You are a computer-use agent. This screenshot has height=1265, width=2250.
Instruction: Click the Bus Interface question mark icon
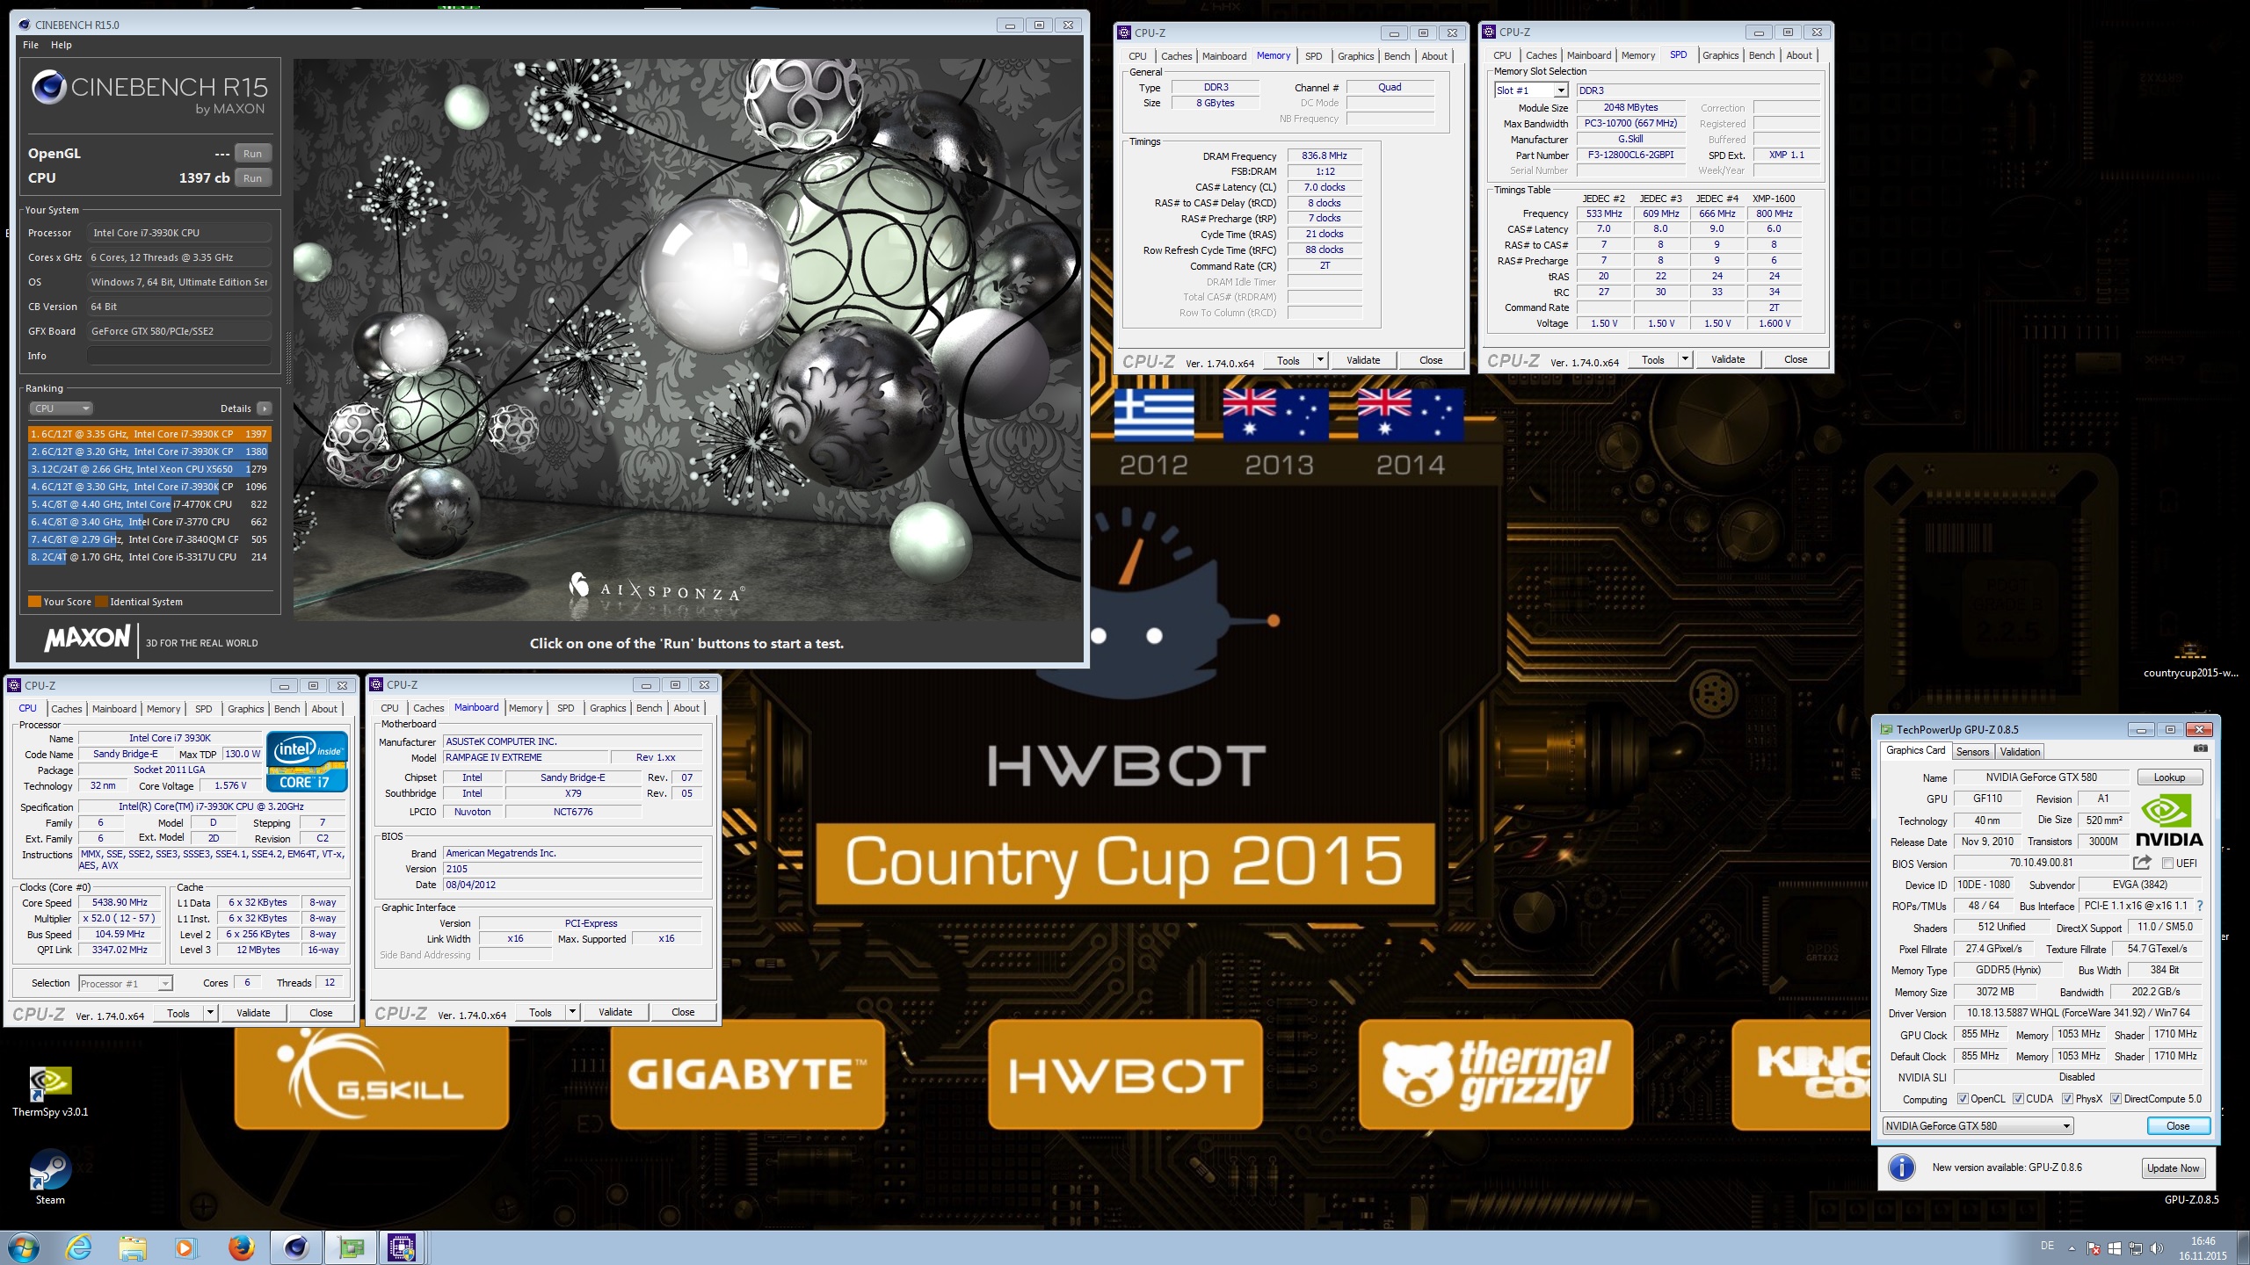[2200, 906]
